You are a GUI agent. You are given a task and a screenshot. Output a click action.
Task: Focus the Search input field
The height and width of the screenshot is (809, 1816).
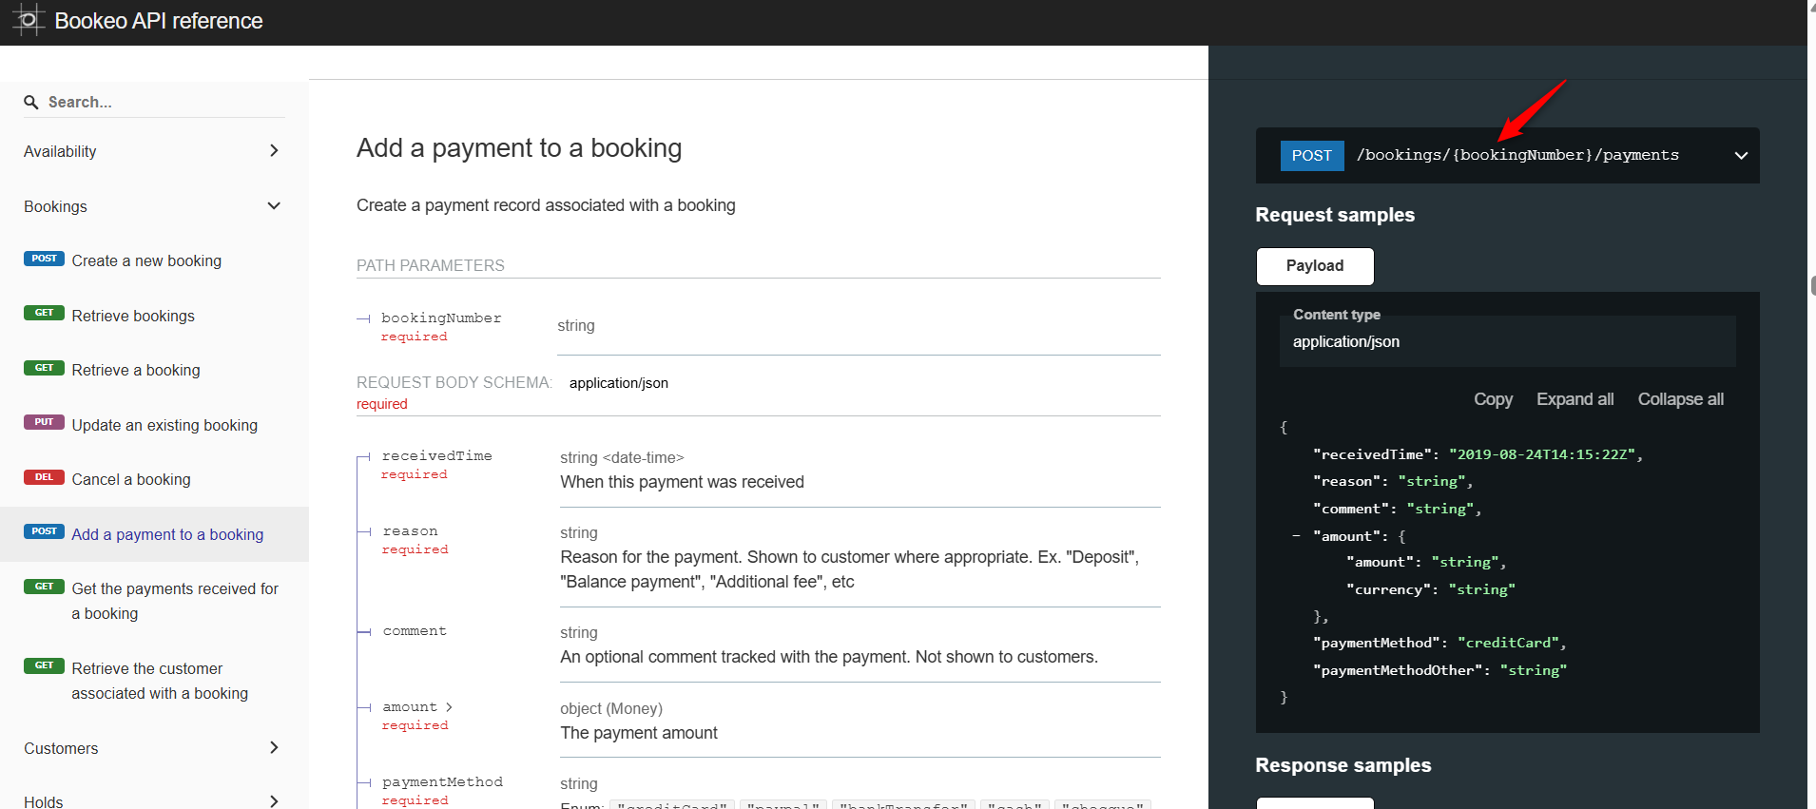click(x=162, y=102)
